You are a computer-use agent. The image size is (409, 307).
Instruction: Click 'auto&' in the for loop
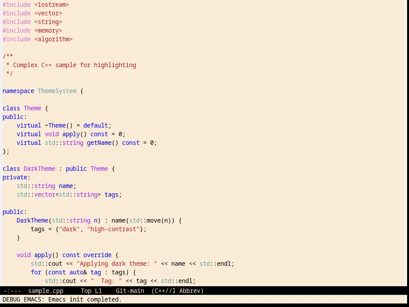tap(78, 272)
